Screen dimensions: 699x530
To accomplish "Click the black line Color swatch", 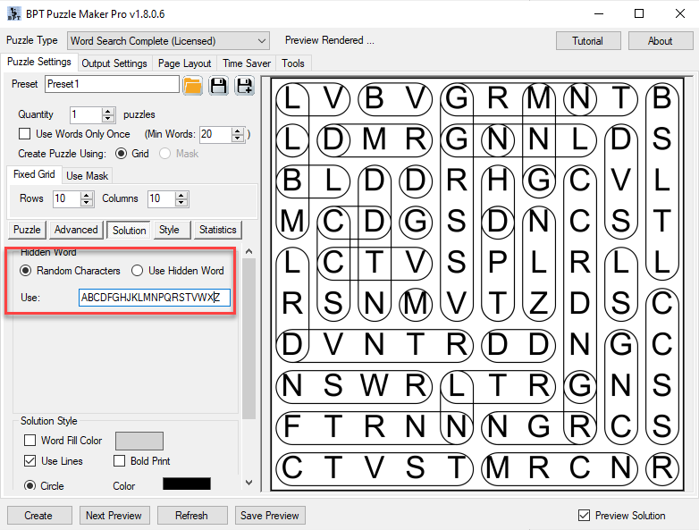I will pos(186,484).
